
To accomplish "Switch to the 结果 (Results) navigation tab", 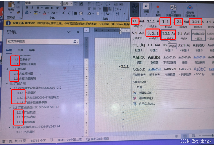I will 32,50.
